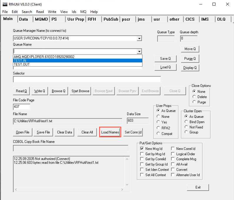Viewport: 234px width, 200px height.
Task: Switch to the RFH tab
Action: tap(94, 19)
